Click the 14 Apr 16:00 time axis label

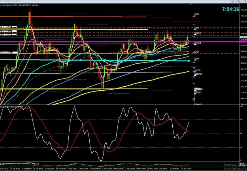click(x=15, y=169)
